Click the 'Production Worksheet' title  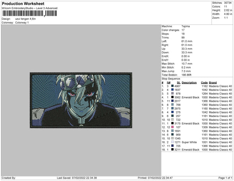coord(23,4)
